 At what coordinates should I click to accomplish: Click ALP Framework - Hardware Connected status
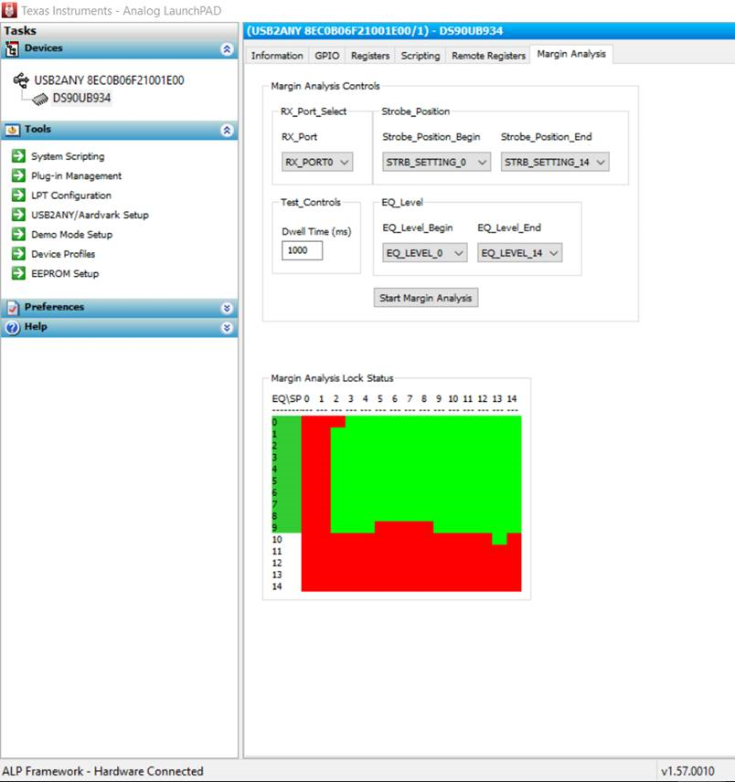pos(102,771)
